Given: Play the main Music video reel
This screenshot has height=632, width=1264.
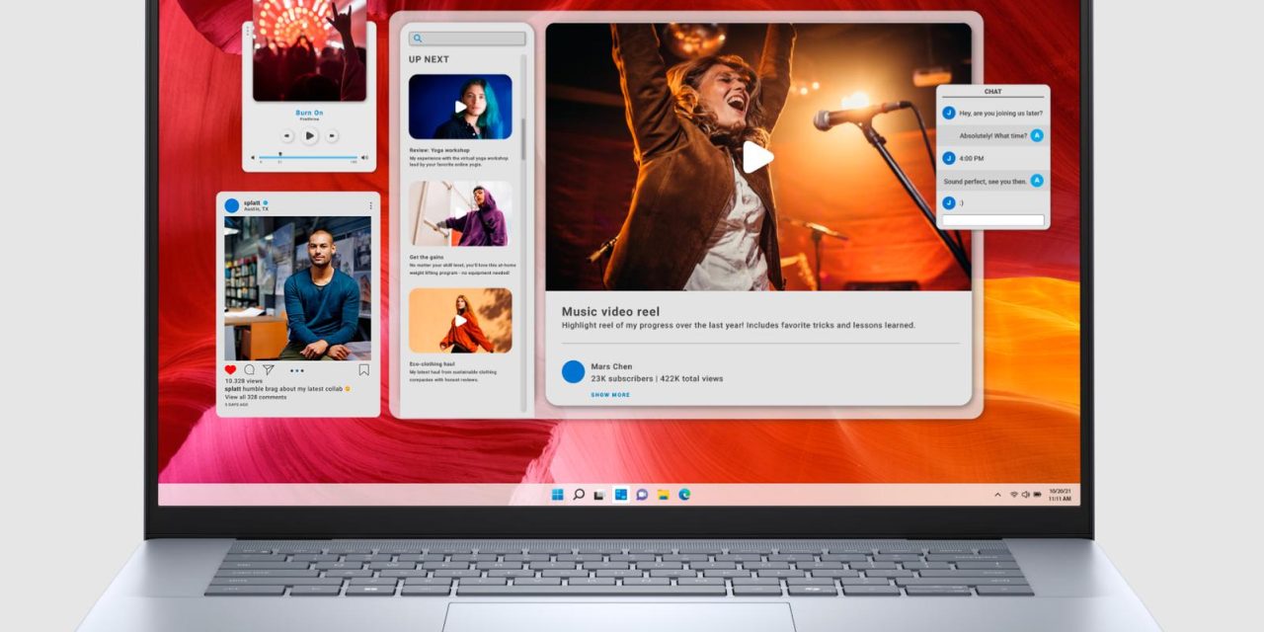Looking at the screenshot, I should 757,157.
